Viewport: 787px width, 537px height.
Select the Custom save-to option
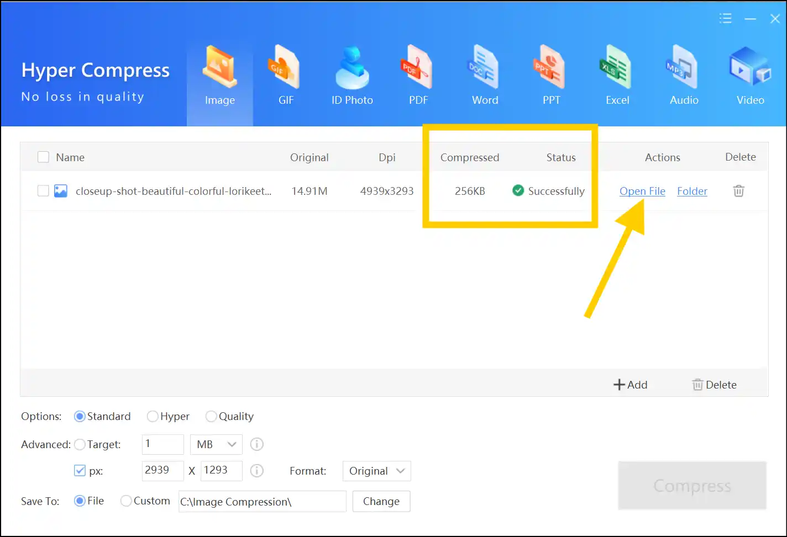click(145, 501)
